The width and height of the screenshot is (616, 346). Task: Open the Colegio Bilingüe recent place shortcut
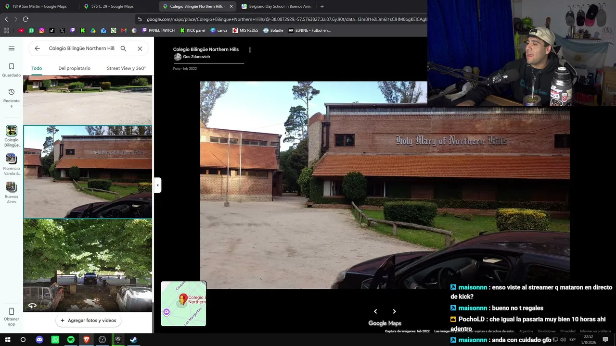click(12, 136)
